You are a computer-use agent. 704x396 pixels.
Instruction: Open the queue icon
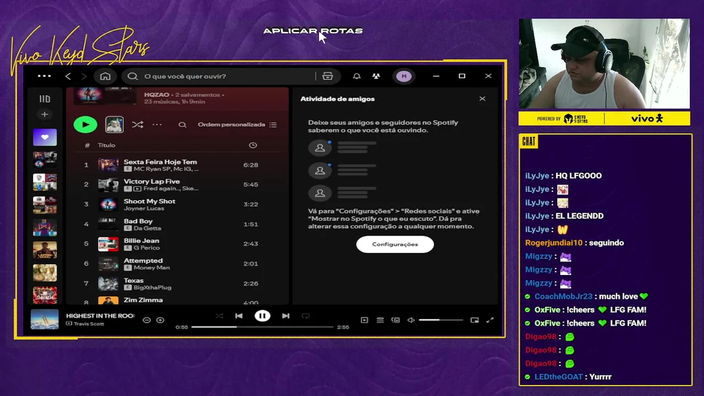pos(380,320)
